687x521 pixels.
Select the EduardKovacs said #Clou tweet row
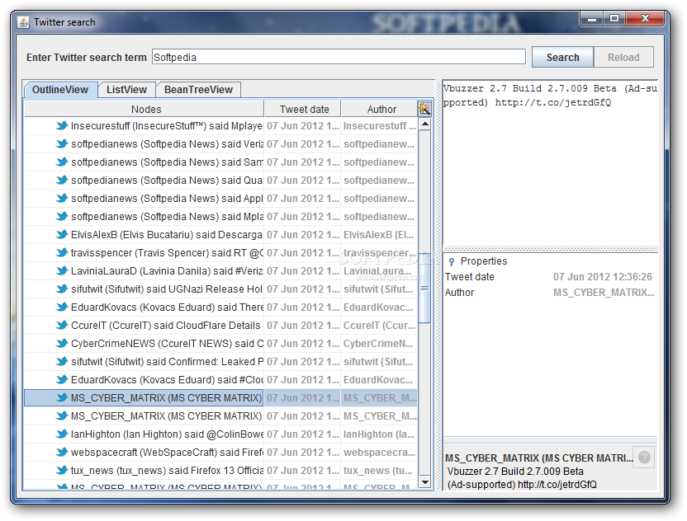point(220,380)
